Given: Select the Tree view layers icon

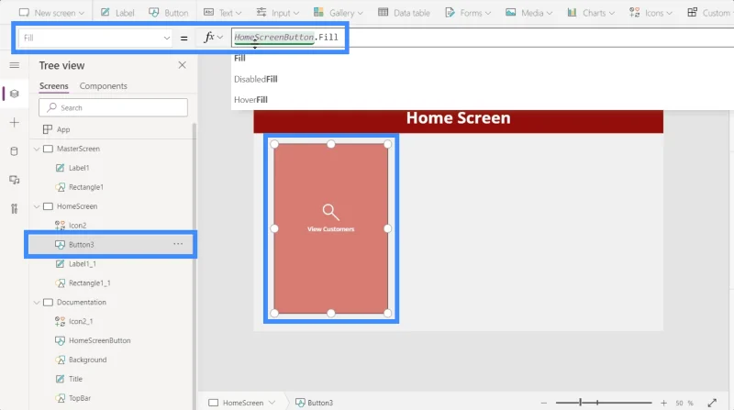Looking at the screenshot, I should point(15,94).
